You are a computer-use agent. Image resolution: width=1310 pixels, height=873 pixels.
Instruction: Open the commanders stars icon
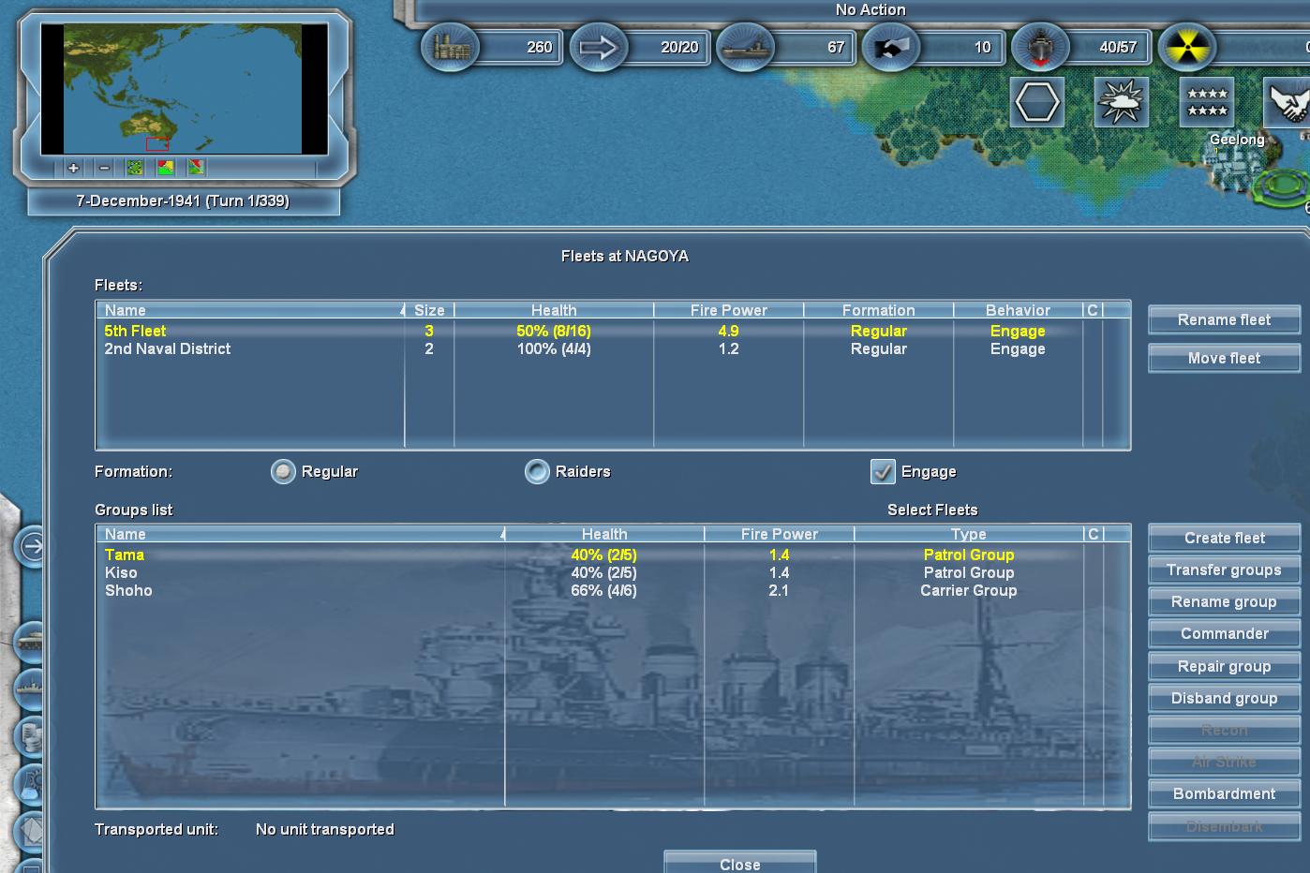1206,102
